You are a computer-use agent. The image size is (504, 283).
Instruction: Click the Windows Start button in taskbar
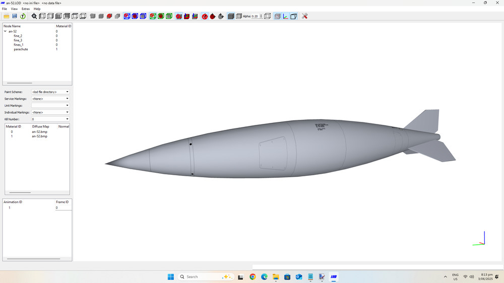[x=170, y=277]
